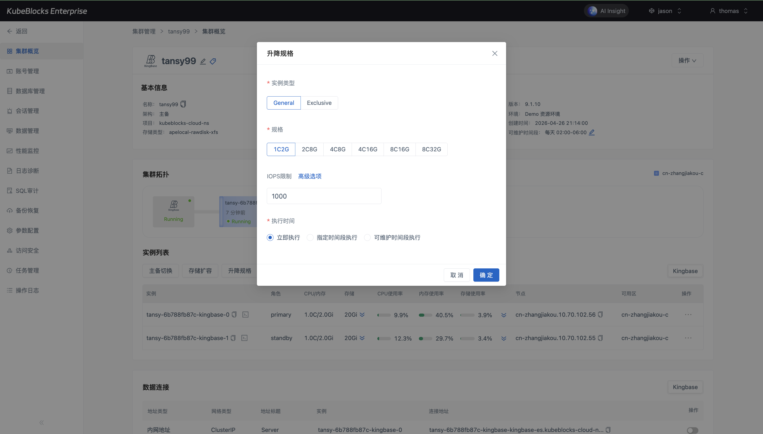Open the 高级选项 advanced options link
763x434 pixels.
click(x=310, y=176)
